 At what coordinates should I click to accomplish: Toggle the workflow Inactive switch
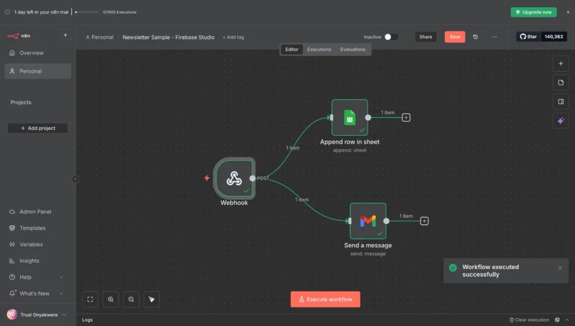[x=391, y=37]
